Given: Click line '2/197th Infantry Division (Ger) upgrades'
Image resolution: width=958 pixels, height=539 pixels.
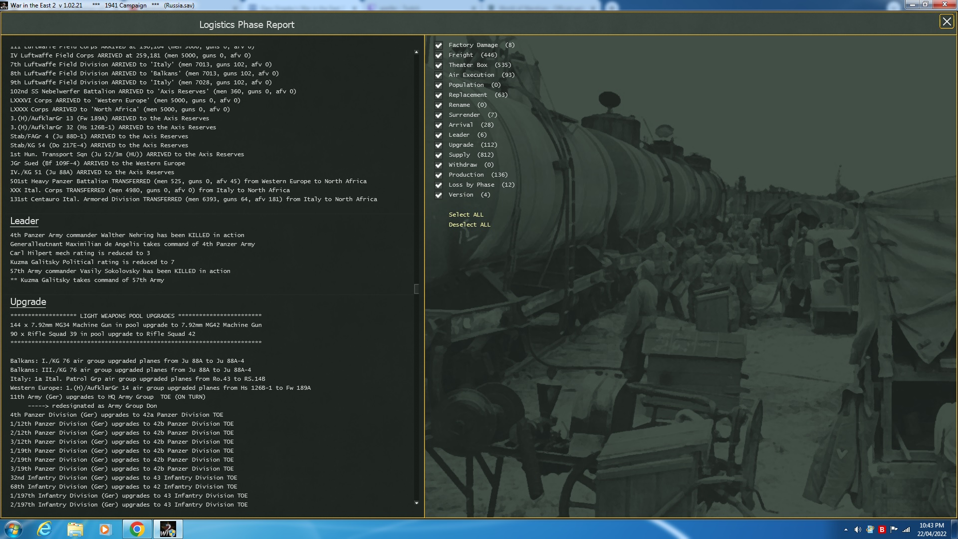Looking at the screenshot, I should pyautogui.click(x=129, y=505).
